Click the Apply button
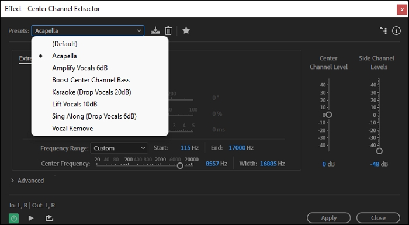 point(328,218)
